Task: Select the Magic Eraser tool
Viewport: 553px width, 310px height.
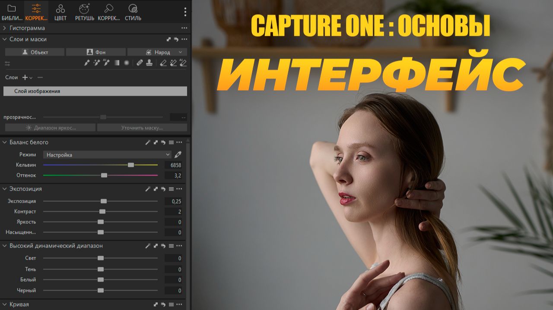Action: [173, 63]
